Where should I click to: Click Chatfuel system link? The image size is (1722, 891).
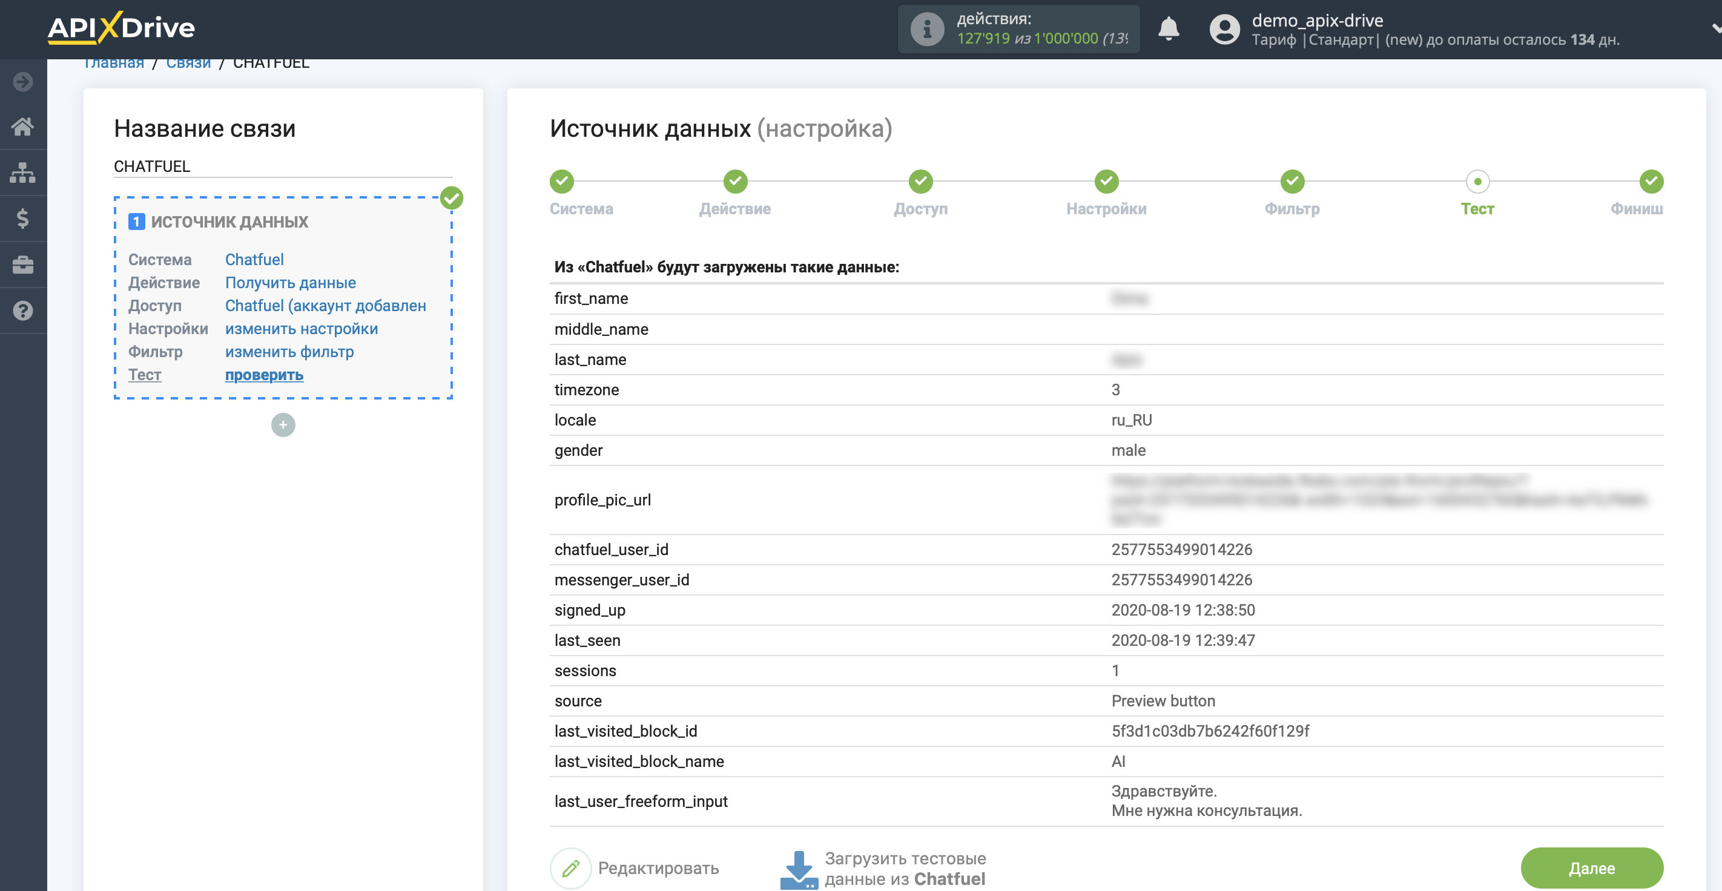tap(254, 259)
